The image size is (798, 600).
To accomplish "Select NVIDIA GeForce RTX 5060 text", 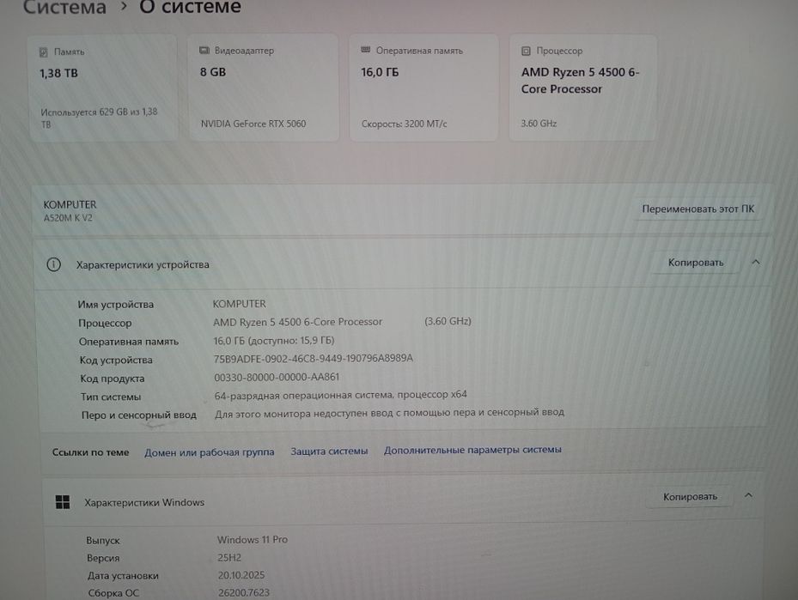I will click(253, 124).
